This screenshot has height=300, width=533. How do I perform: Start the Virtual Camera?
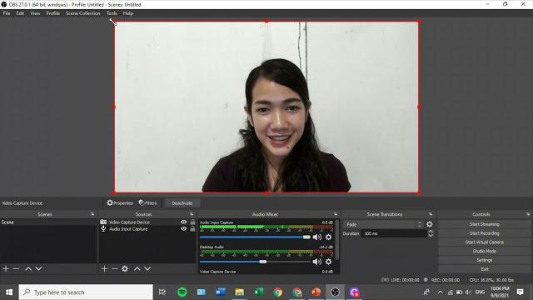(x=484, y=242)
